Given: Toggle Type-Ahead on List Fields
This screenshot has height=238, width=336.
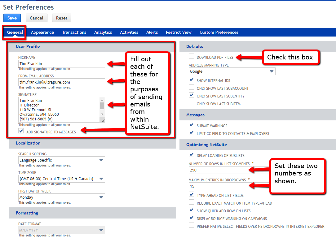Looking at the screenshot, I should (x=191, y=195).
